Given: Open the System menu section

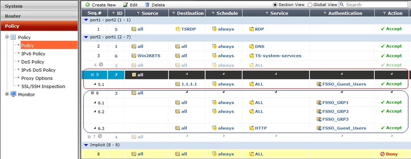Looking at the screenshot, I should click(39, 6).
